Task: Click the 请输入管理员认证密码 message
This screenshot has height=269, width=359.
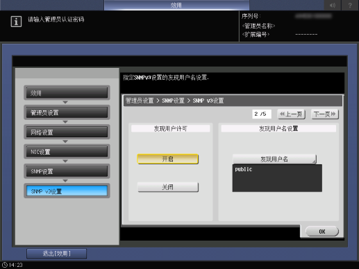Action: click(56, 19)
